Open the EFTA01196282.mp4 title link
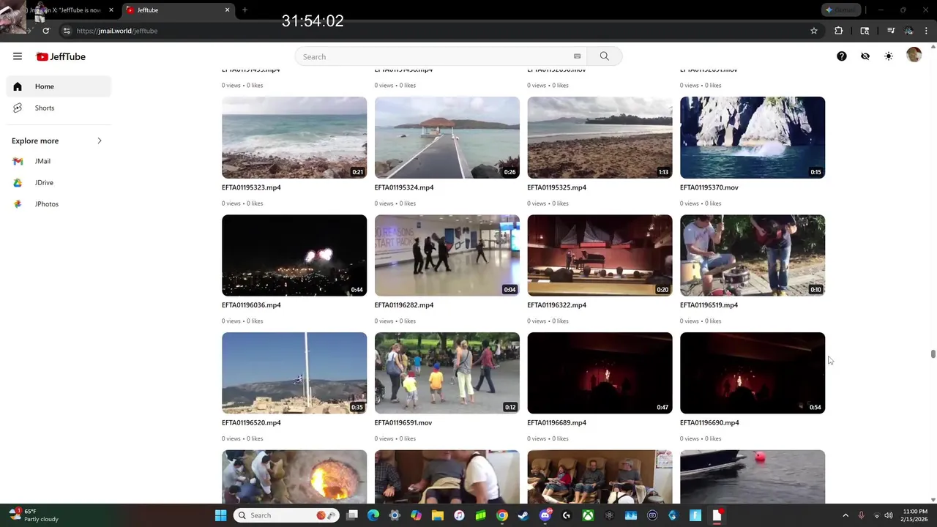Image resolution: width=937 pixels, height=527 pixels. point(404,305)
